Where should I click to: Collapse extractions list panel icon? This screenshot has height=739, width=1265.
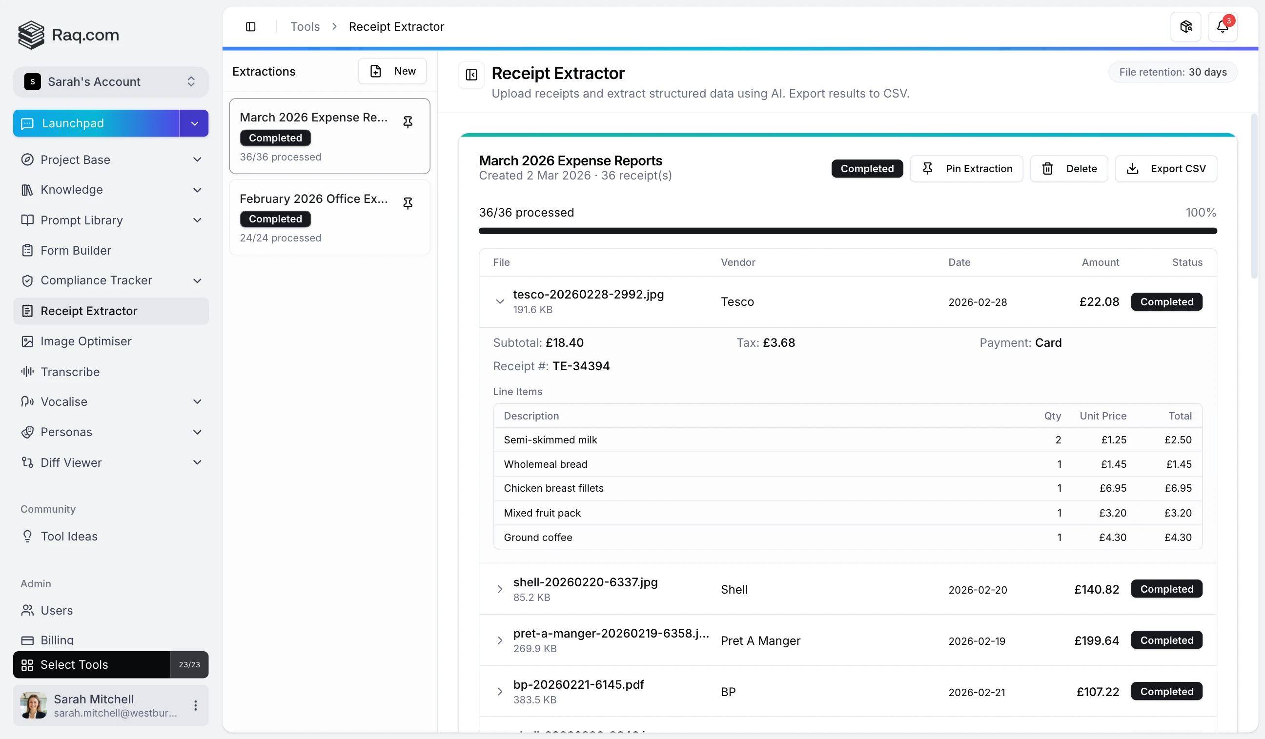(471, 75)
